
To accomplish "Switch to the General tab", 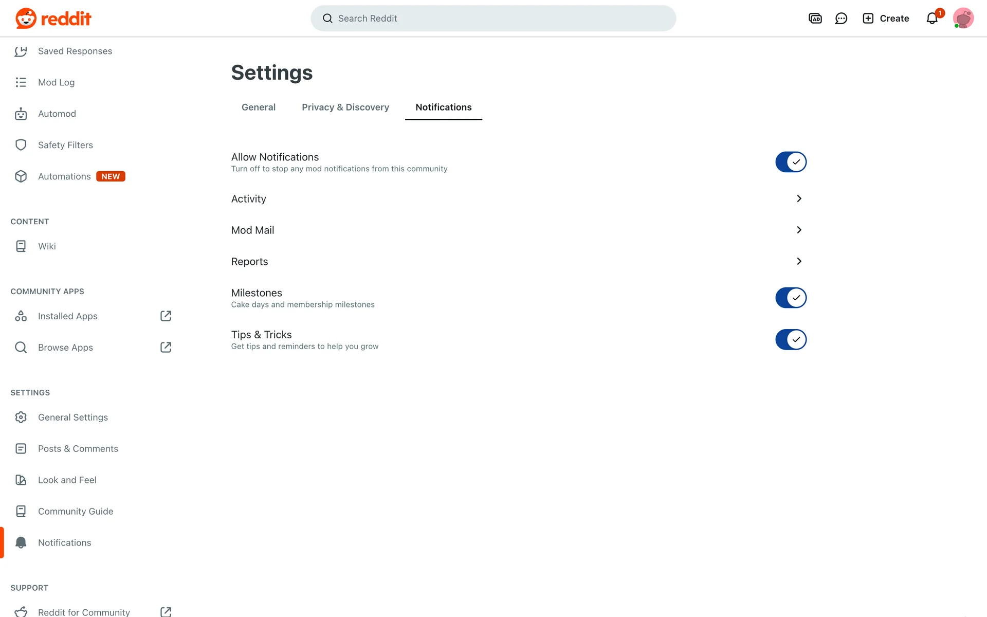I will (259, 107).
